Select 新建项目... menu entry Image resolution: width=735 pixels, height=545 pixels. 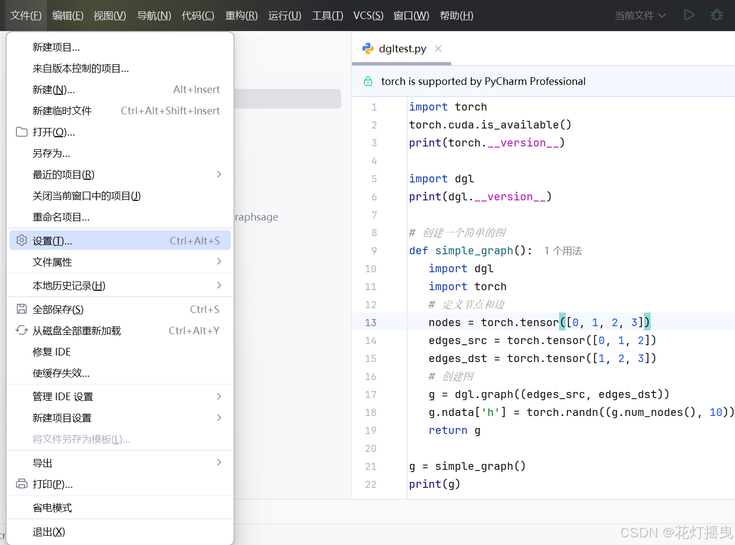pos(120,47)
